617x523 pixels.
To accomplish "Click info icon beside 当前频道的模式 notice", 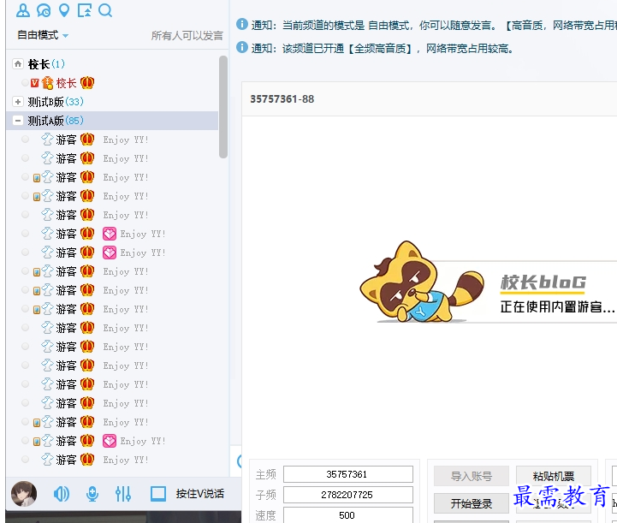I will pyautogui.click(x=242, y=25).
